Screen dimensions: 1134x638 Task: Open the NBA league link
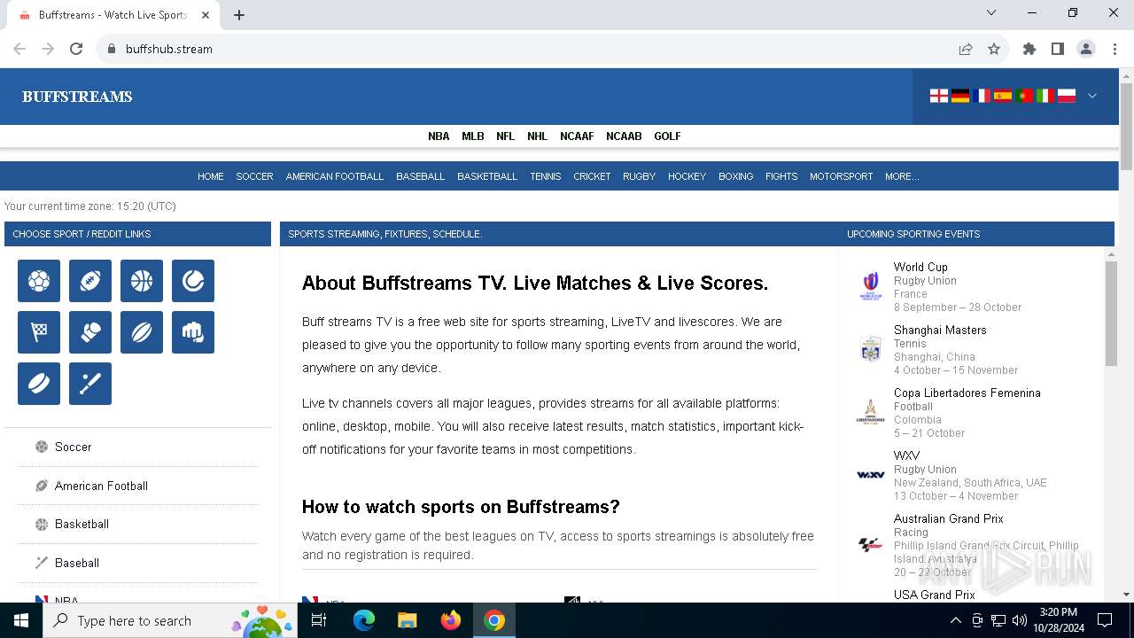coord(439,136)
